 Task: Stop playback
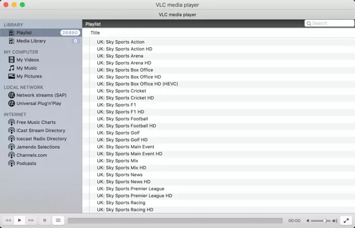point(45,220)
